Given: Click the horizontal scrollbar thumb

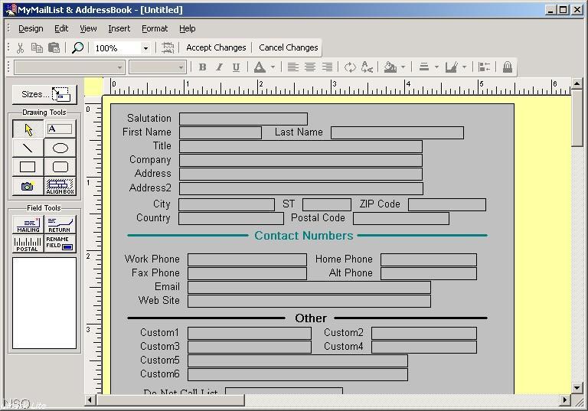Looking at the screenshot, I should 171,400.
